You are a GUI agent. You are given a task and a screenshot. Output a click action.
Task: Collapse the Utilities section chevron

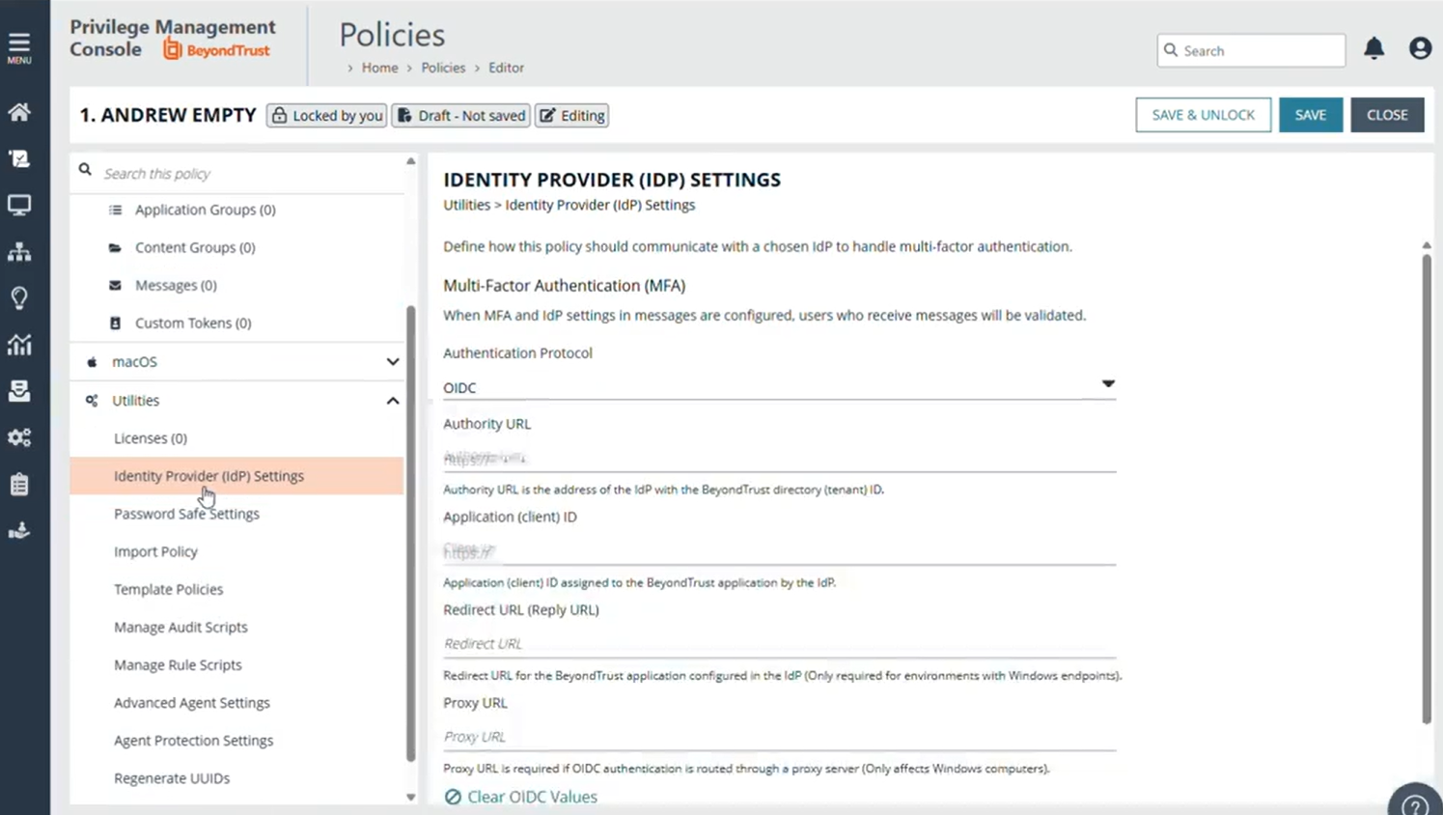click(x=393, y=400)
